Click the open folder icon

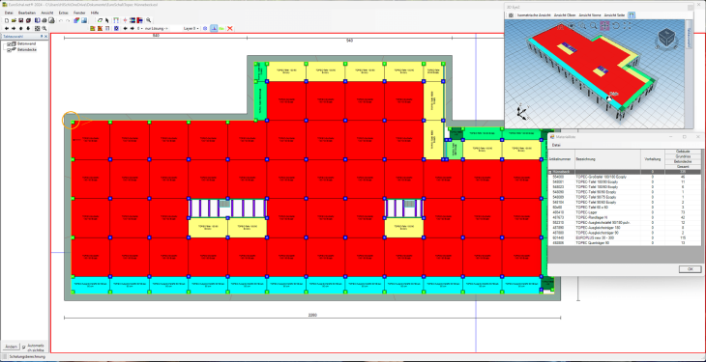pos(14,20)
